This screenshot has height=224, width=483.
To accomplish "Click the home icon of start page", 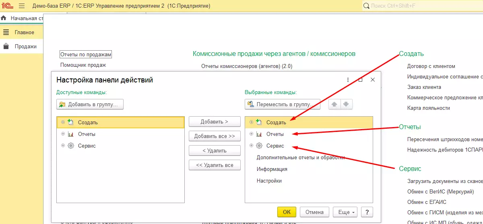I will pyautogui.click(x=4, y=18).
